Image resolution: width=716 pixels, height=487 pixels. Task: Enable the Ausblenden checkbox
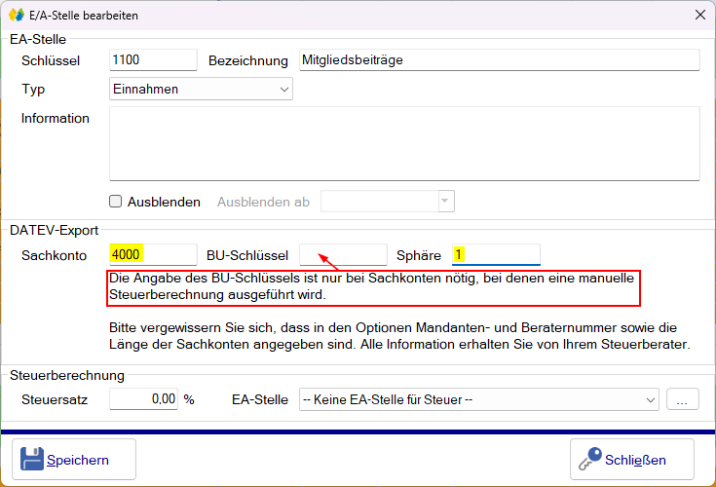[x=116, y=202]
